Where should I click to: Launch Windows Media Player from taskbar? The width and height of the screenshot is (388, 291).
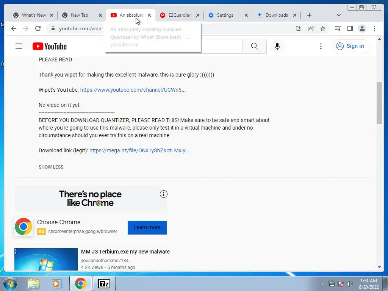57,283
